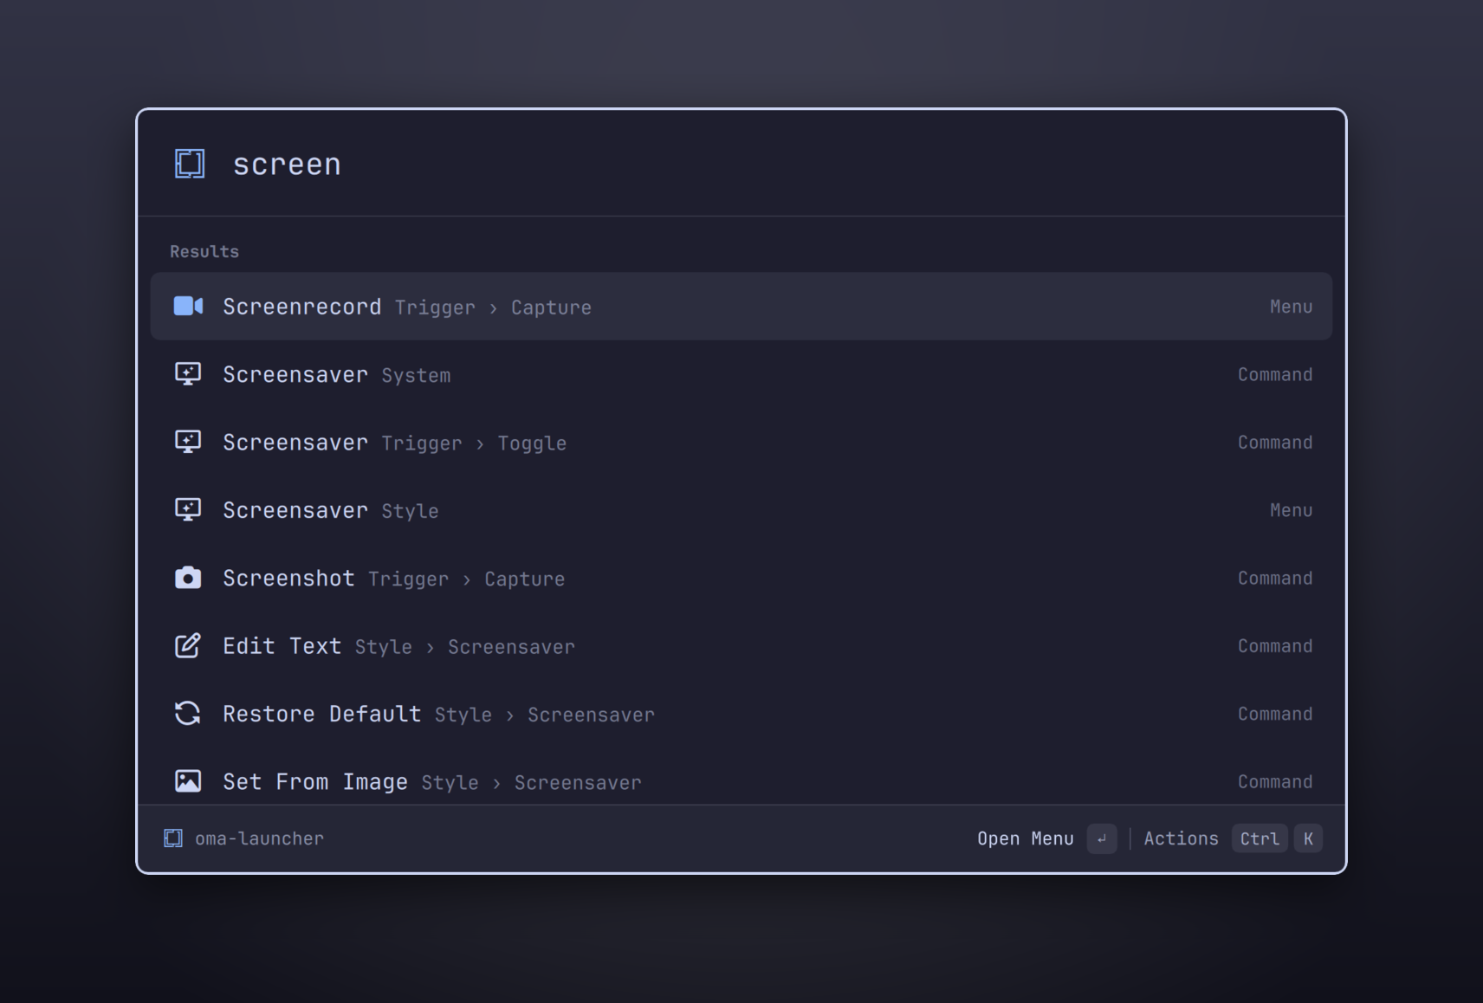Click 'Command' label on the Screensaver System row

[1275, 374]
